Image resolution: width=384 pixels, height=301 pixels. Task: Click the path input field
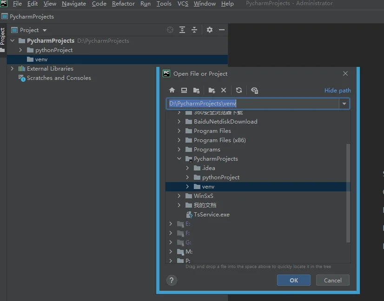tap(253, 104)
